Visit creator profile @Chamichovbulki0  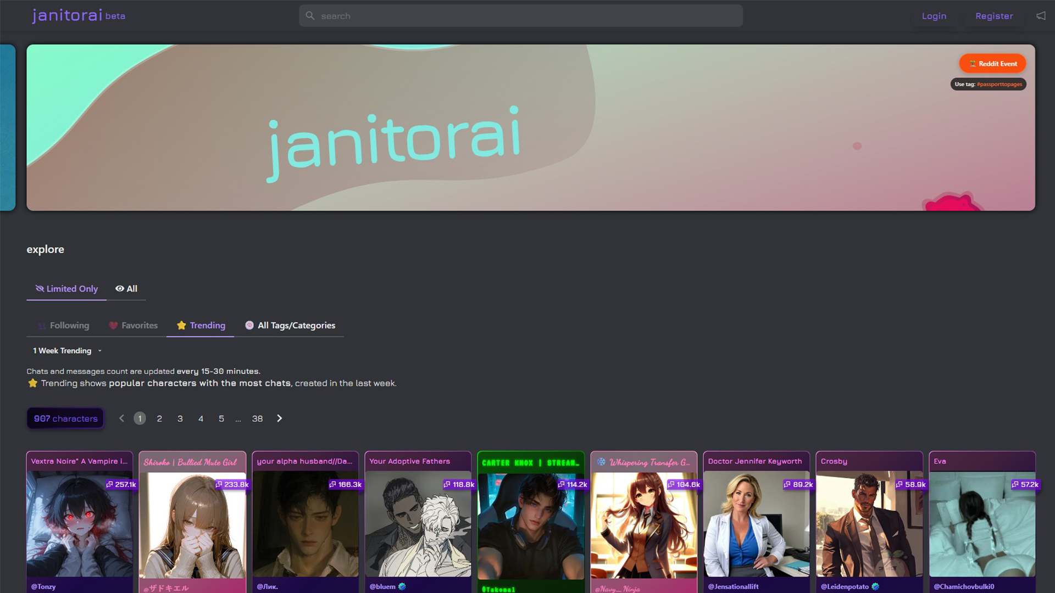(x=964, y=586)
